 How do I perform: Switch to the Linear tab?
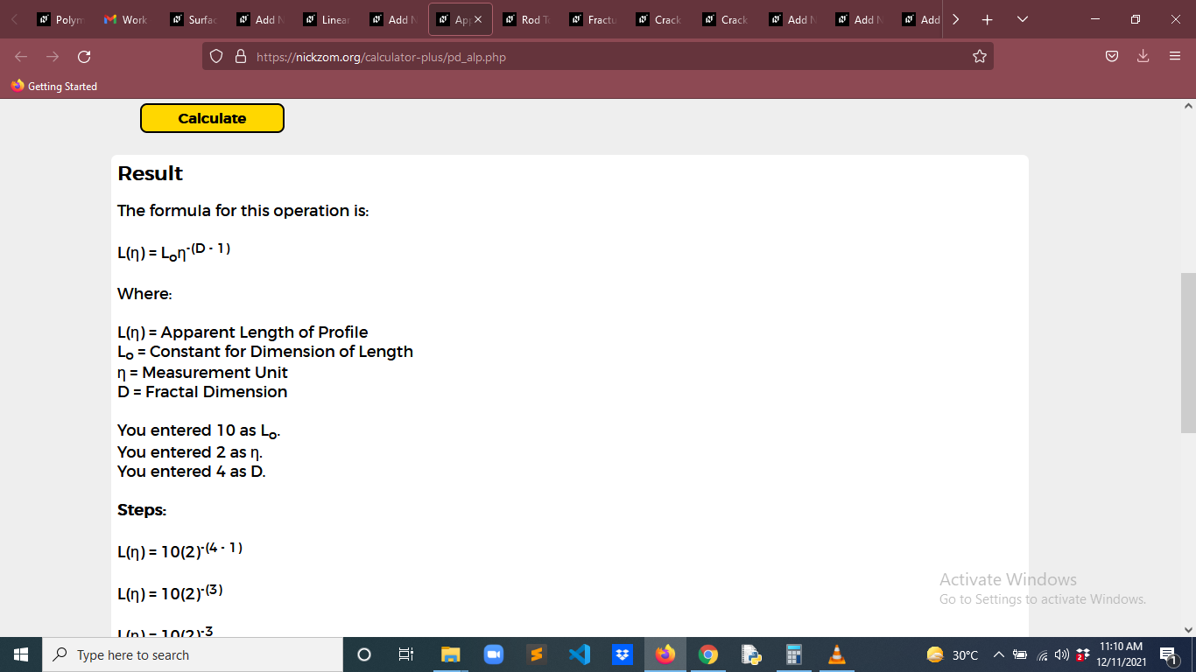(327, 19)
